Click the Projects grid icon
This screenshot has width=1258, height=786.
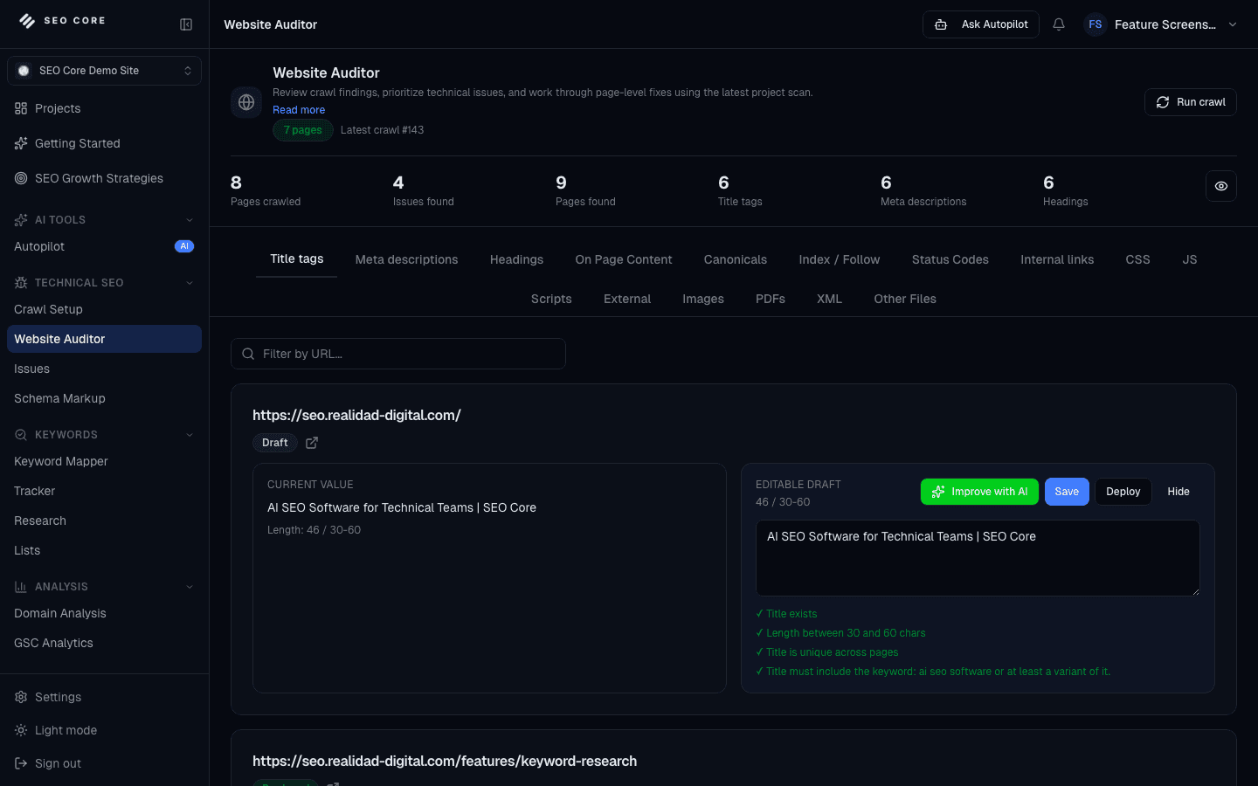pos(21,108)
